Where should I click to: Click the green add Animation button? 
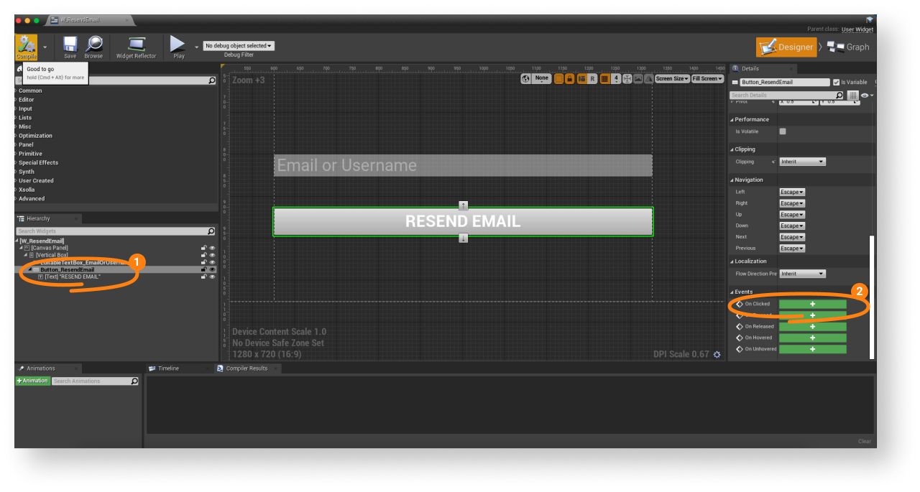32,381
